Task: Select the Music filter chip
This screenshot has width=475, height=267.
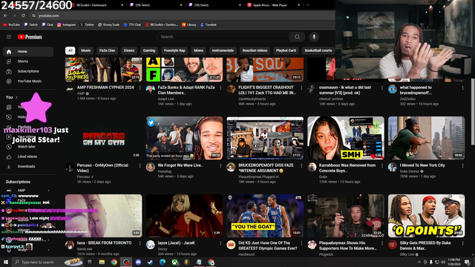Action: pos(86,50)
